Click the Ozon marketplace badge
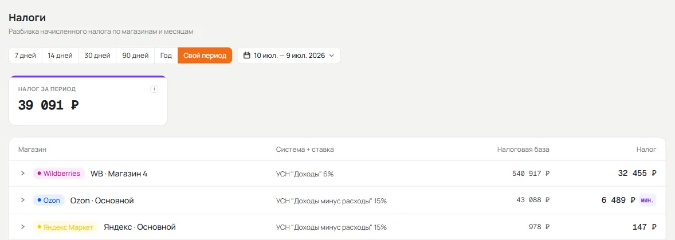Screen dimensions: 675x240 coord(49,200)
